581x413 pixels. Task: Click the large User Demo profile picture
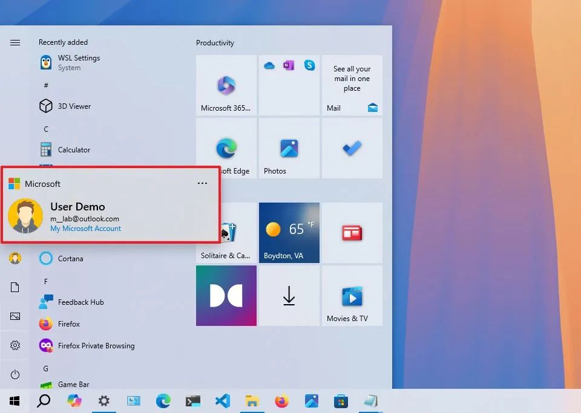pos(25,216)
